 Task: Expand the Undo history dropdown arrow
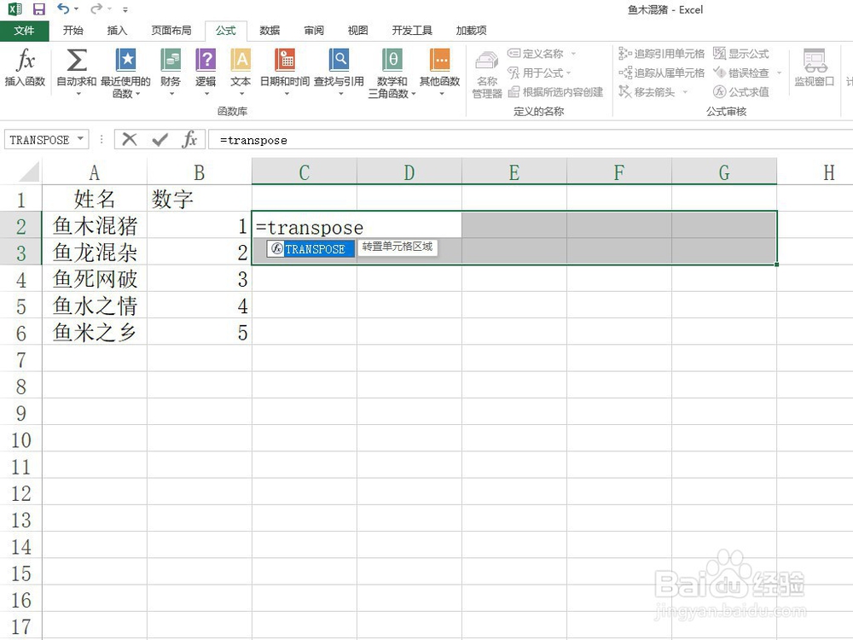[x=76, y=9]
